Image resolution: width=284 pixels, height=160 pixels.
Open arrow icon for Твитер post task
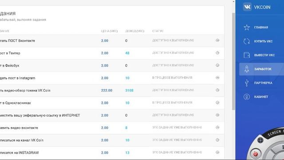tap(217, 53)
